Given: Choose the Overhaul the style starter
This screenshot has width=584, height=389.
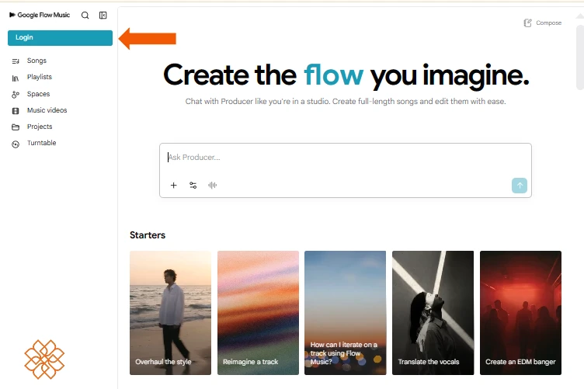Looking at the screenshot, I should (x=170, y=313).
